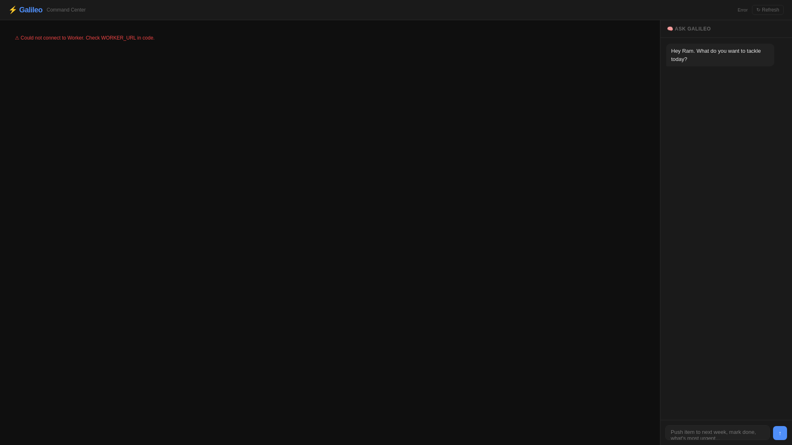The height and width of the screenshot is (445, 792).
Task: Reload data with the Refresh button
Action: 768,10
